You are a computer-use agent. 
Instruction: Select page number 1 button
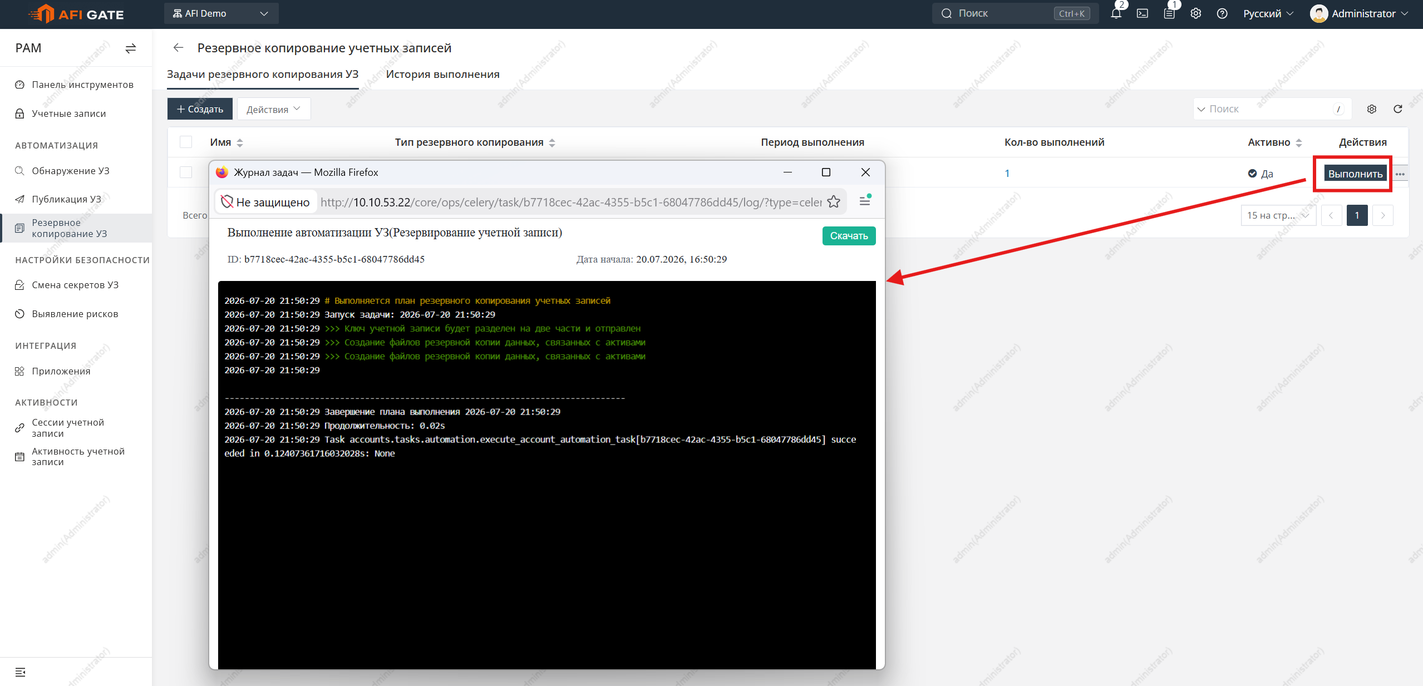1357,215
